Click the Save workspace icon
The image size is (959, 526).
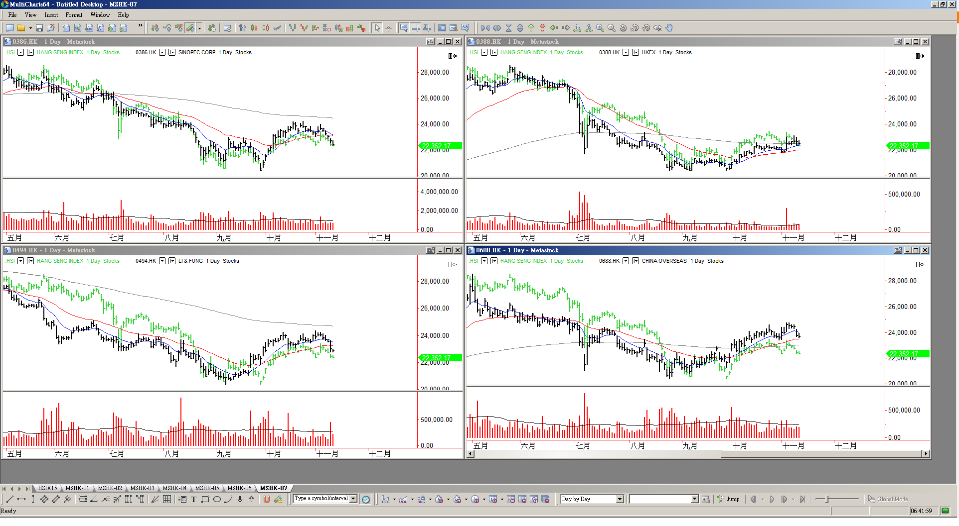39,28
